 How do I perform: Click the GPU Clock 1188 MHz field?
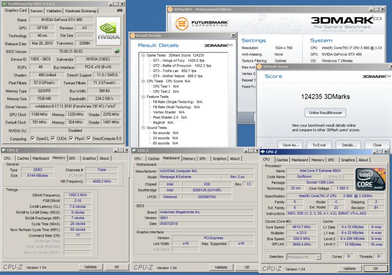pos(39,114)
